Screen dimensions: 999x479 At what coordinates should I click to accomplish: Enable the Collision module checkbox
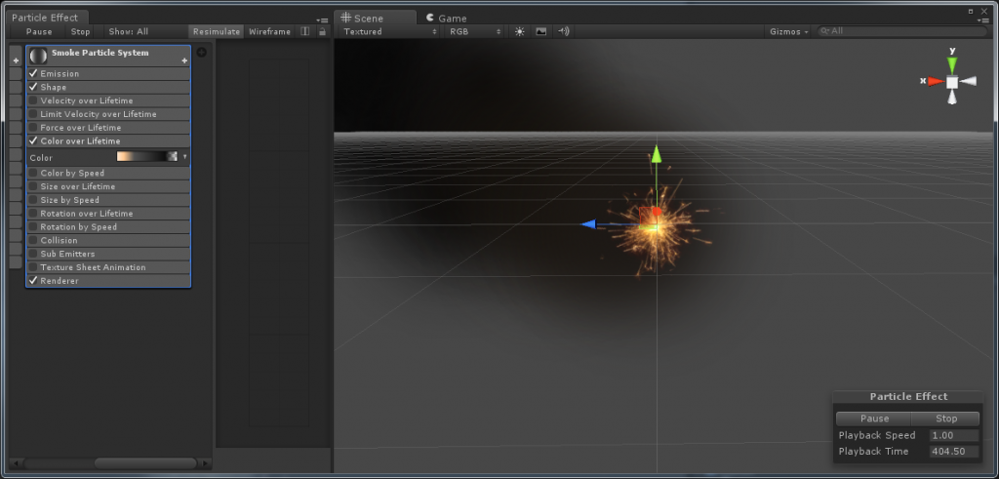pos(33,240)
